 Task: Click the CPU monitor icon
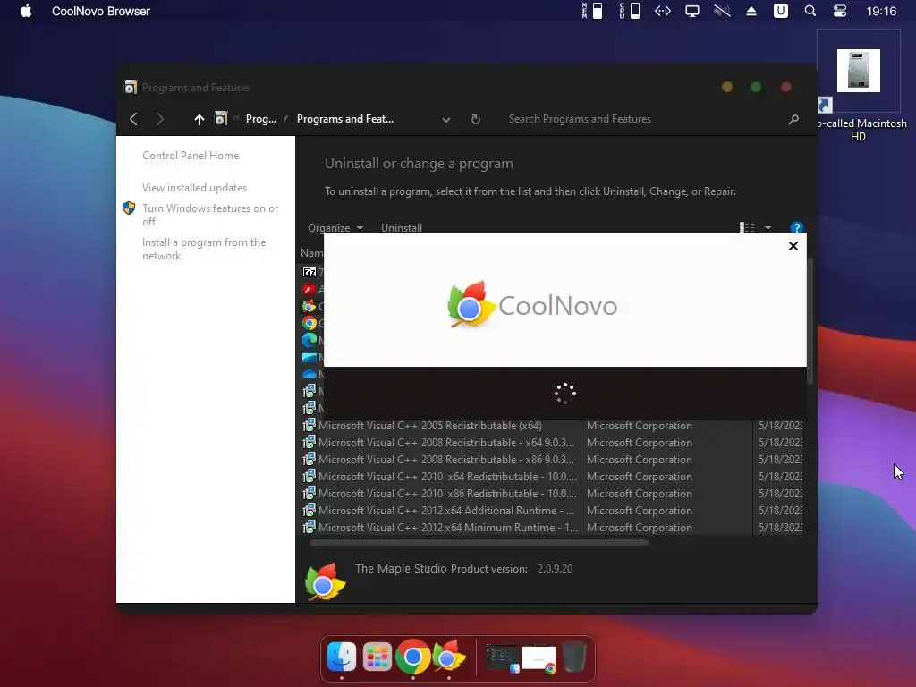pyautogui.click(x=630, y=11)
